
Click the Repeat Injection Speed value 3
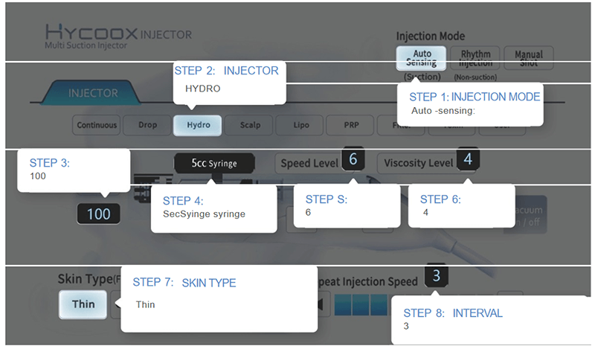point(437,276)
